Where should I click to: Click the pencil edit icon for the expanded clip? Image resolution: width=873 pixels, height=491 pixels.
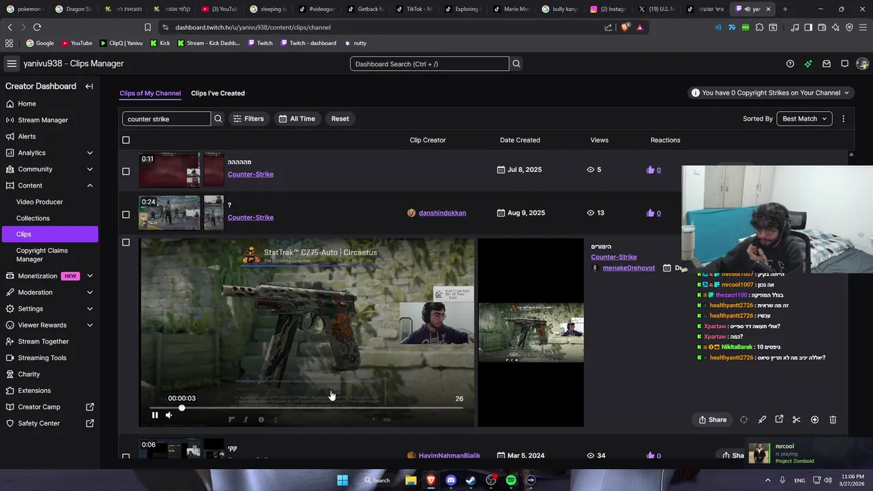[x=762, y=419]
